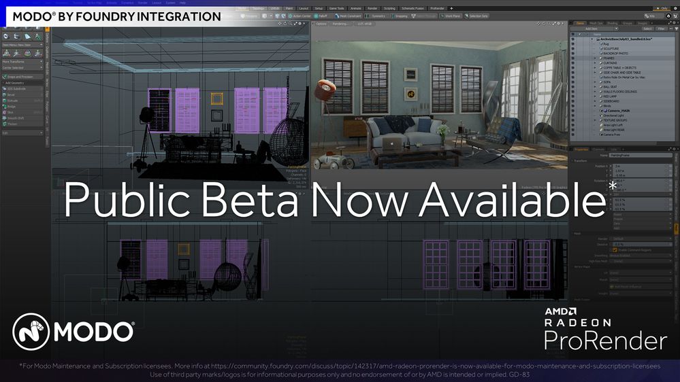
Task: Select the Area Light Left item
Action: click(611, 125)
